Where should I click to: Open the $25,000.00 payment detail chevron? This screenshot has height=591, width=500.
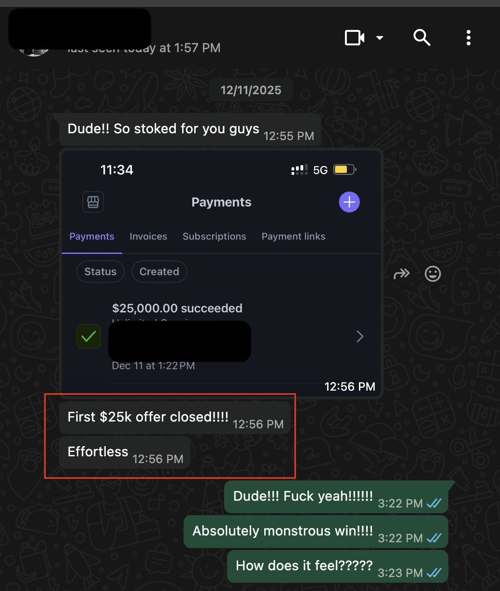click(360, 337)
